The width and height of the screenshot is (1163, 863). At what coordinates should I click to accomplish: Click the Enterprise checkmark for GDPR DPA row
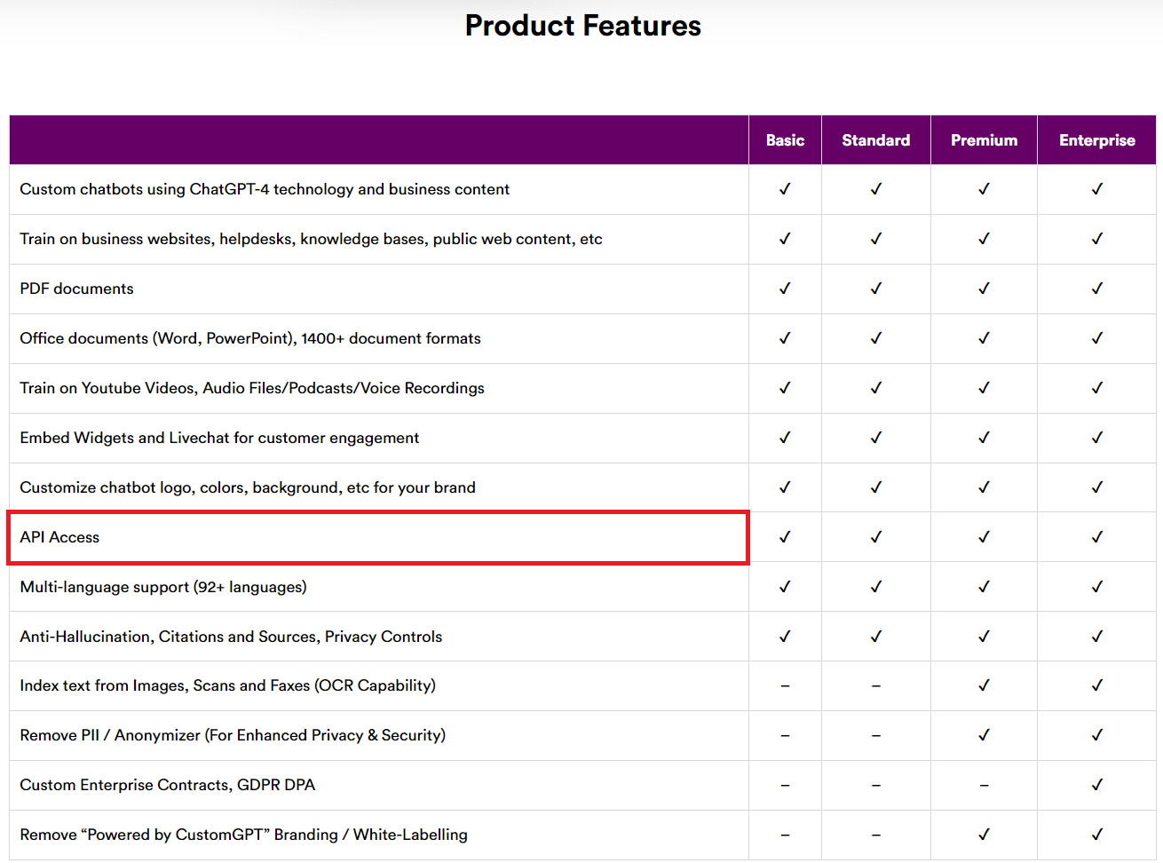point(1096,785)
